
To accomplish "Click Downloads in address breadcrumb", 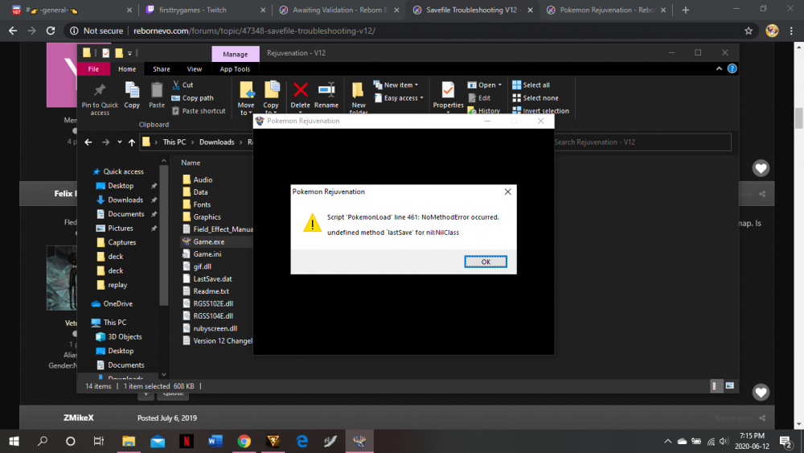I will tap(216, 142).
